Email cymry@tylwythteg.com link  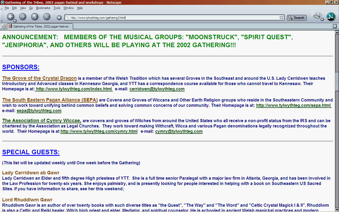(179, 131)
